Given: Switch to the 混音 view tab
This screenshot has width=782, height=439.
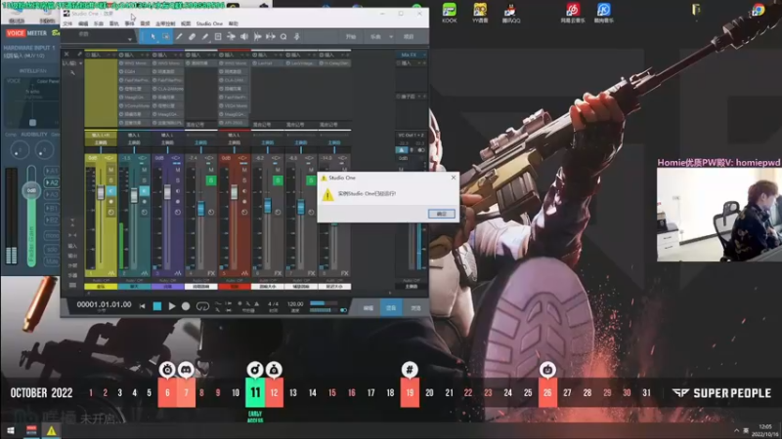Looking at the screenshot, I should [x=391, y=308].
